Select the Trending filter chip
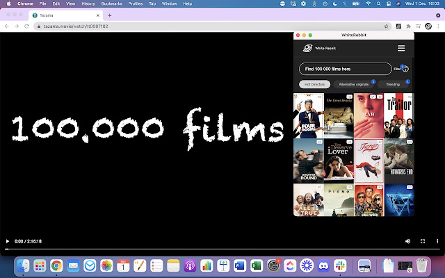The width and height of the screenshot is (445, 278). (394, 84)
